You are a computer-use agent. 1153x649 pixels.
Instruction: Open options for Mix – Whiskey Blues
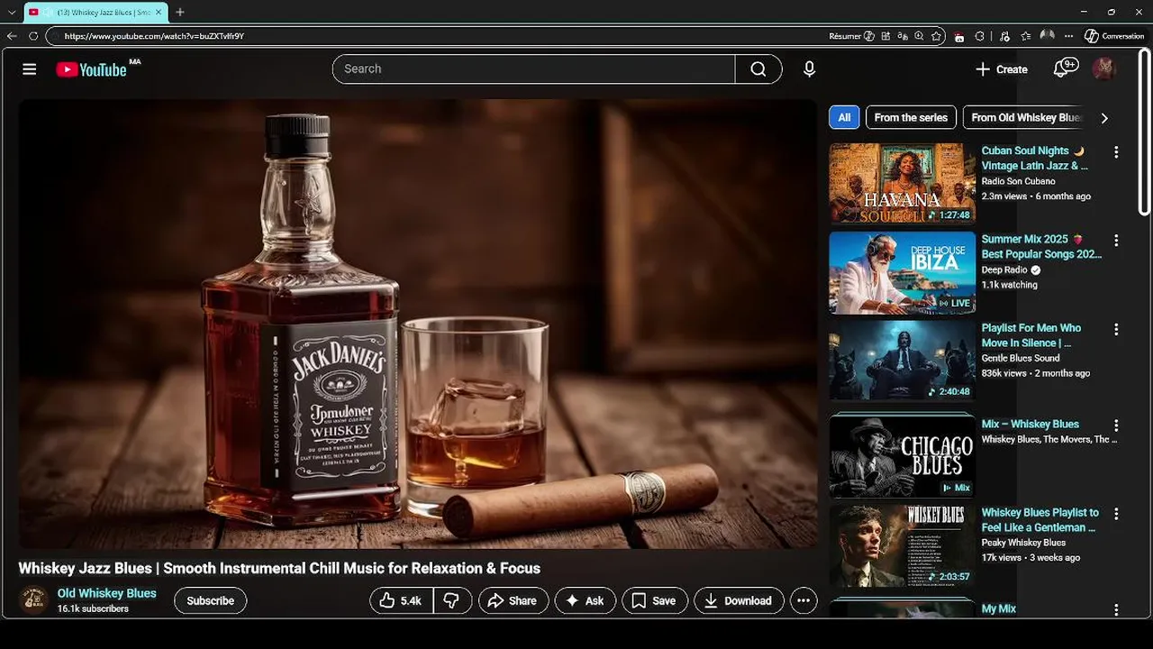point(1116,425)
